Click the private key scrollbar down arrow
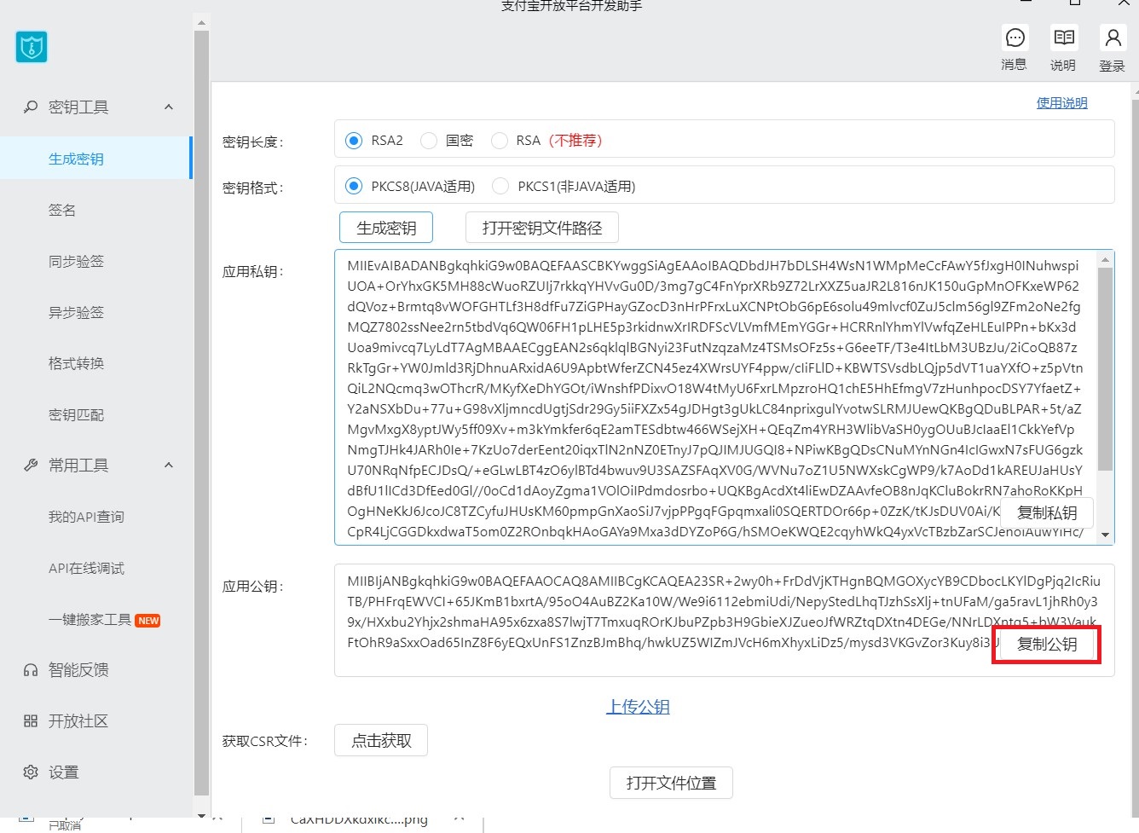The width and height of the screenshot is (1139, 833). pos(1106,535)
